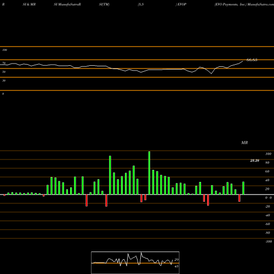Click the RSI axis label 0

(x=3, y=94)
